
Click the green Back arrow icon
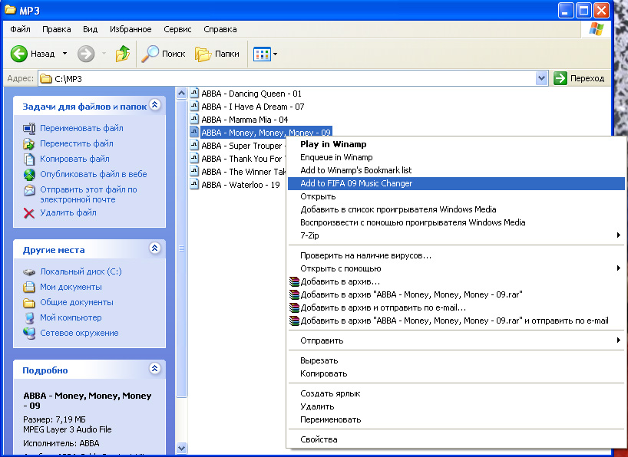click(x=19, y=54)
